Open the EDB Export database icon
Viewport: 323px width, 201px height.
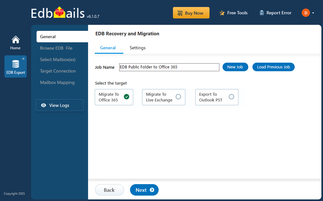pyautogui.click(x=16, y=64)
